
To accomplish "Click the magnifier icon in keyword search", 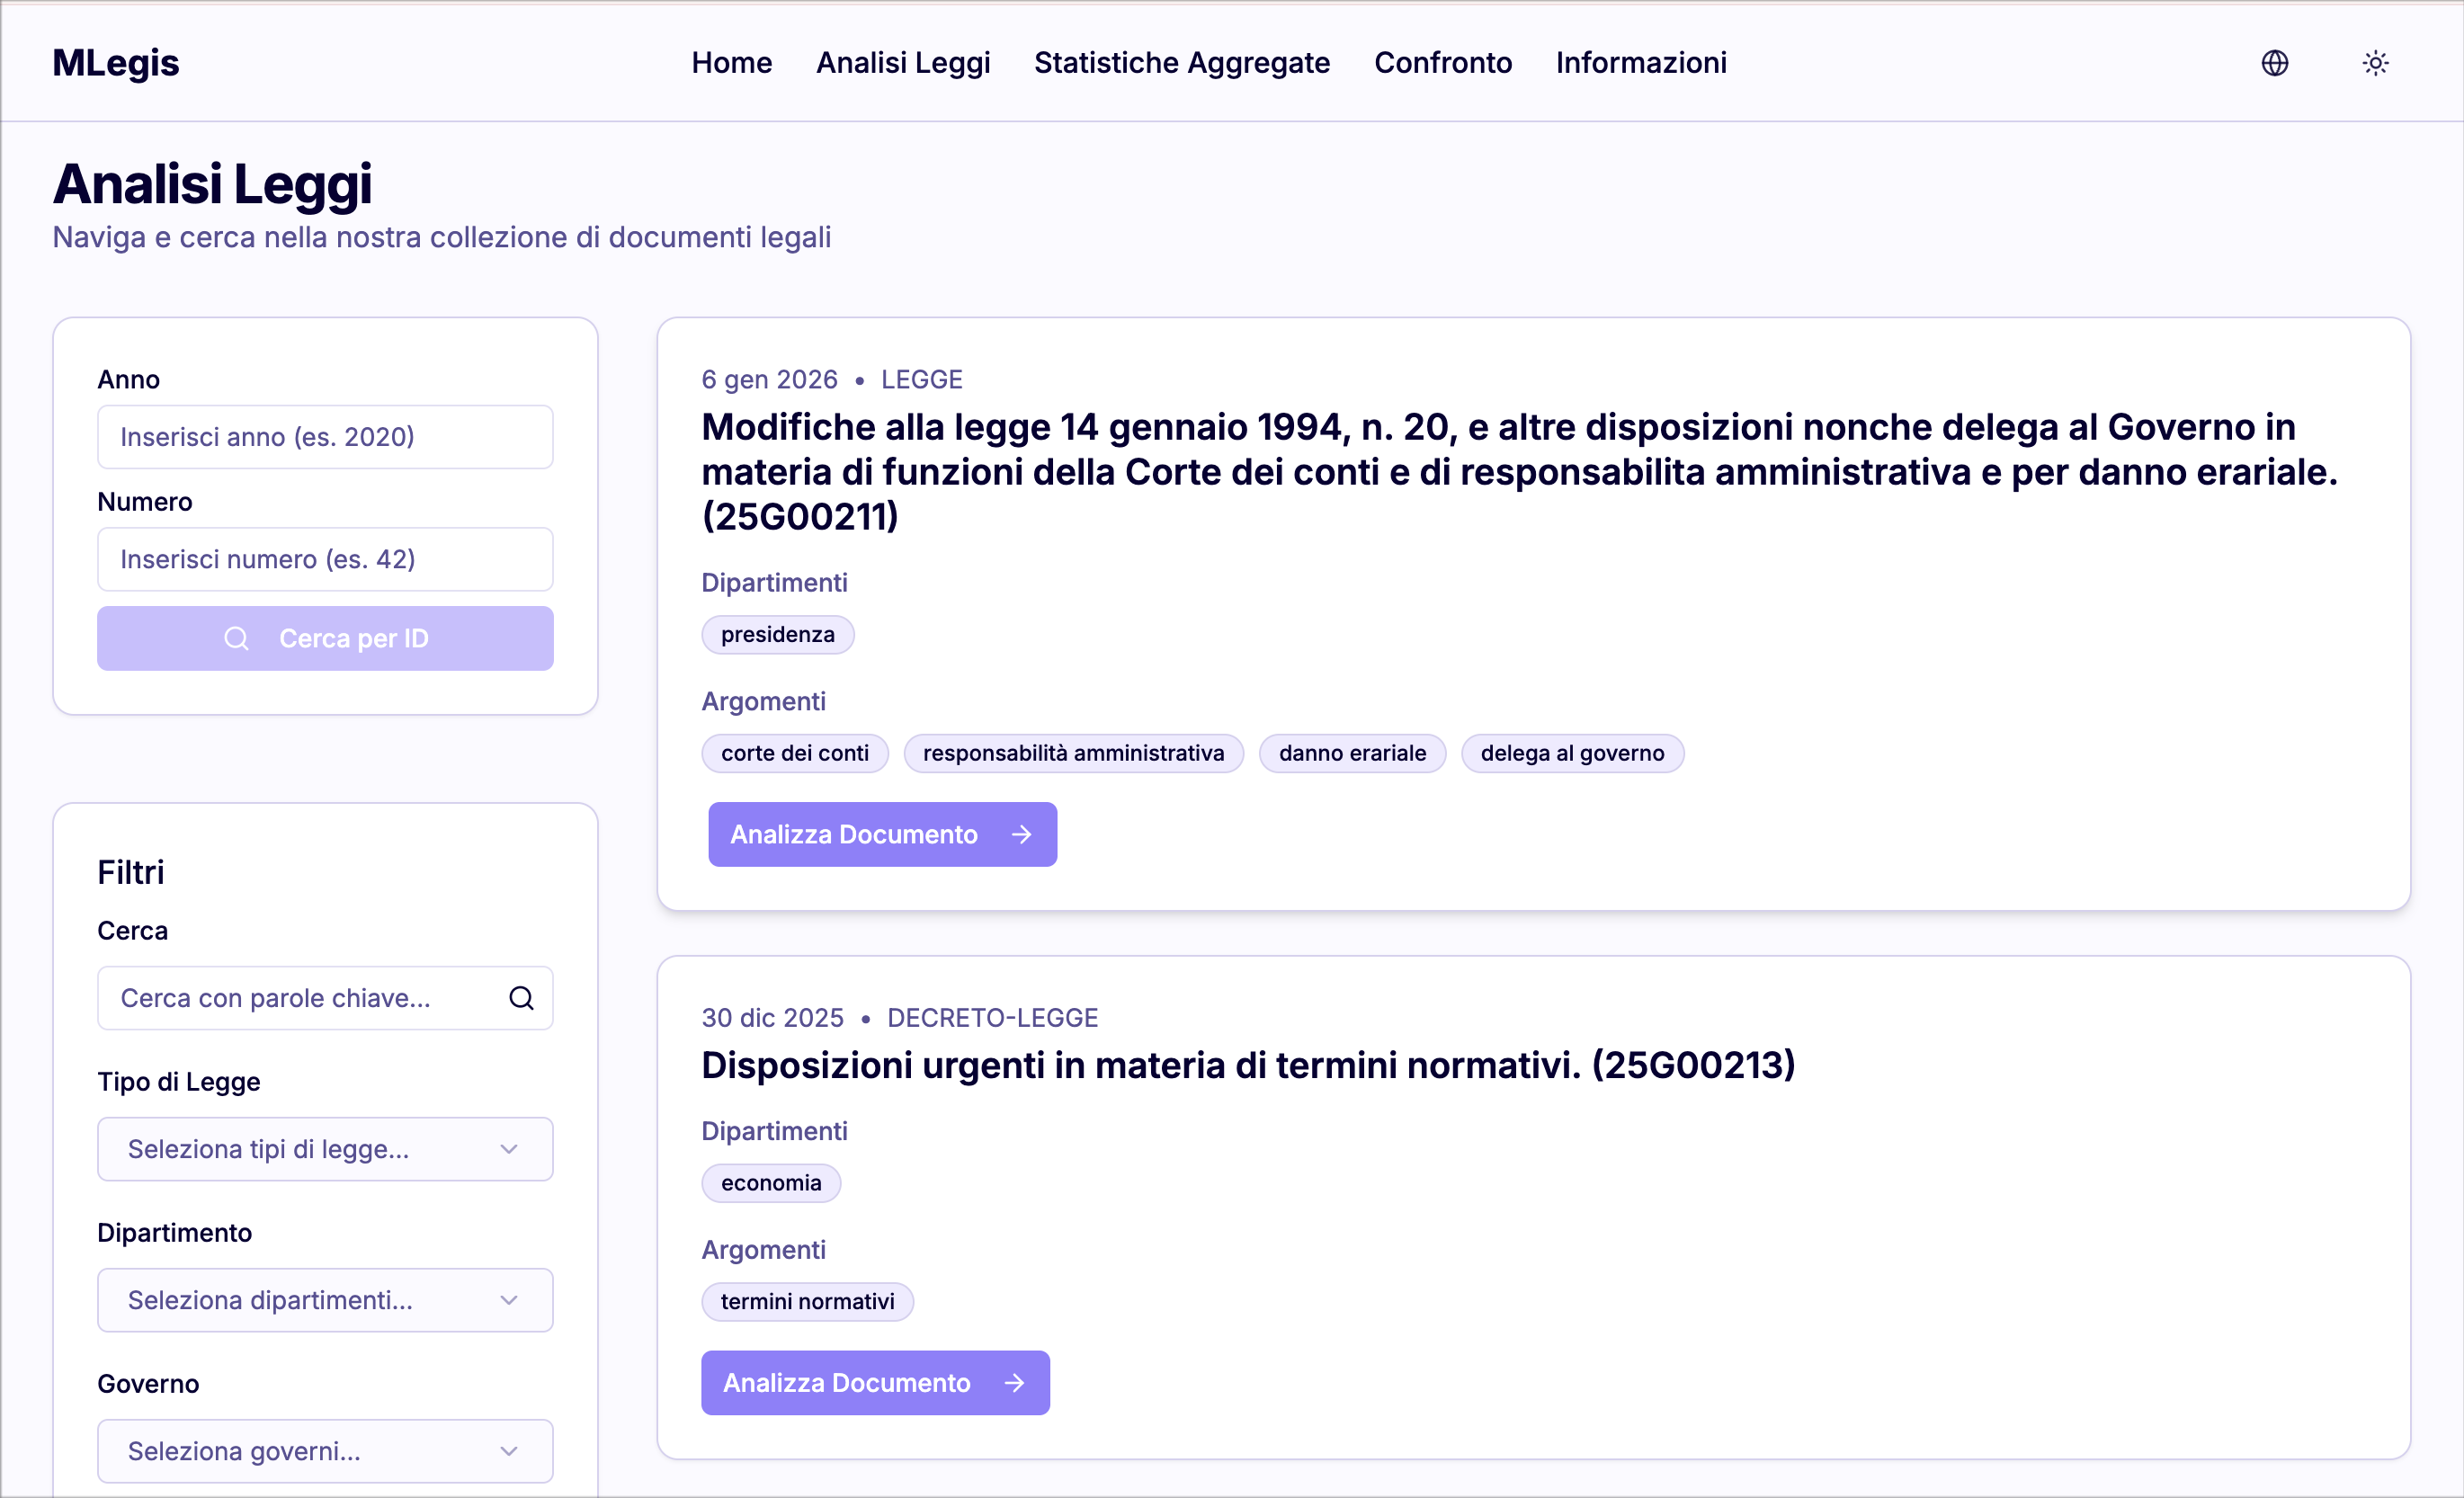I will point(521,998).
